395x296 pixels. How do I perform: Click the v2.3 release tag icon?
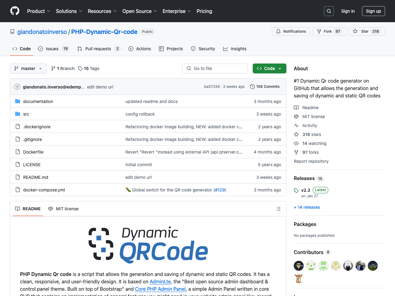[296, 191]
